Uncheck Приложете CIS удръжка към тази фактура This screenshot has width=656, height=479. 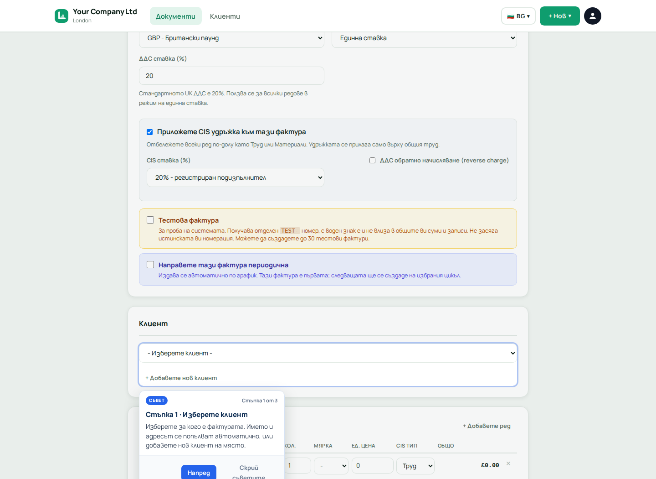click(x=149, y=132)
